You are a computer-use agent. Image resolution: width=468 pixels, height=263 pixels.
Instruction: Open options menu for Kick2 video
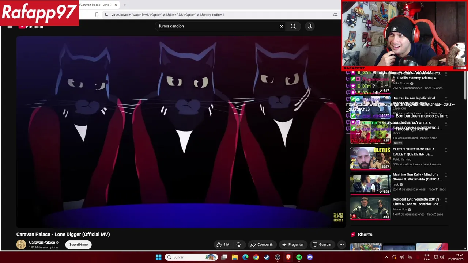point(446,124)
